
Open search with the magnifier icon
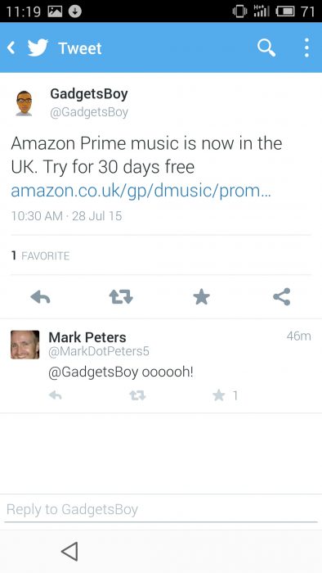266,47
